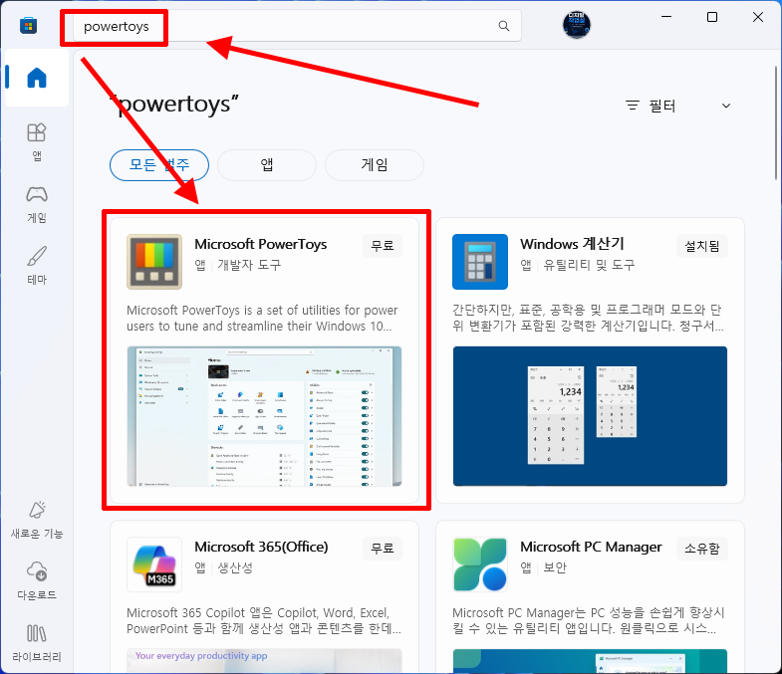Click the 필터 lines icon
Screen dimensions: 782x674
pyautogui.click(x=633, y=106)
